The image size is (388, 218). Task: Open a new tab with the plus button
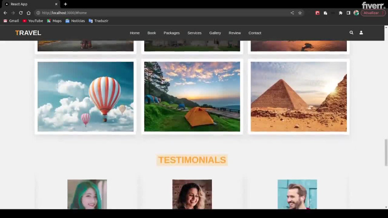click(65, 4)
